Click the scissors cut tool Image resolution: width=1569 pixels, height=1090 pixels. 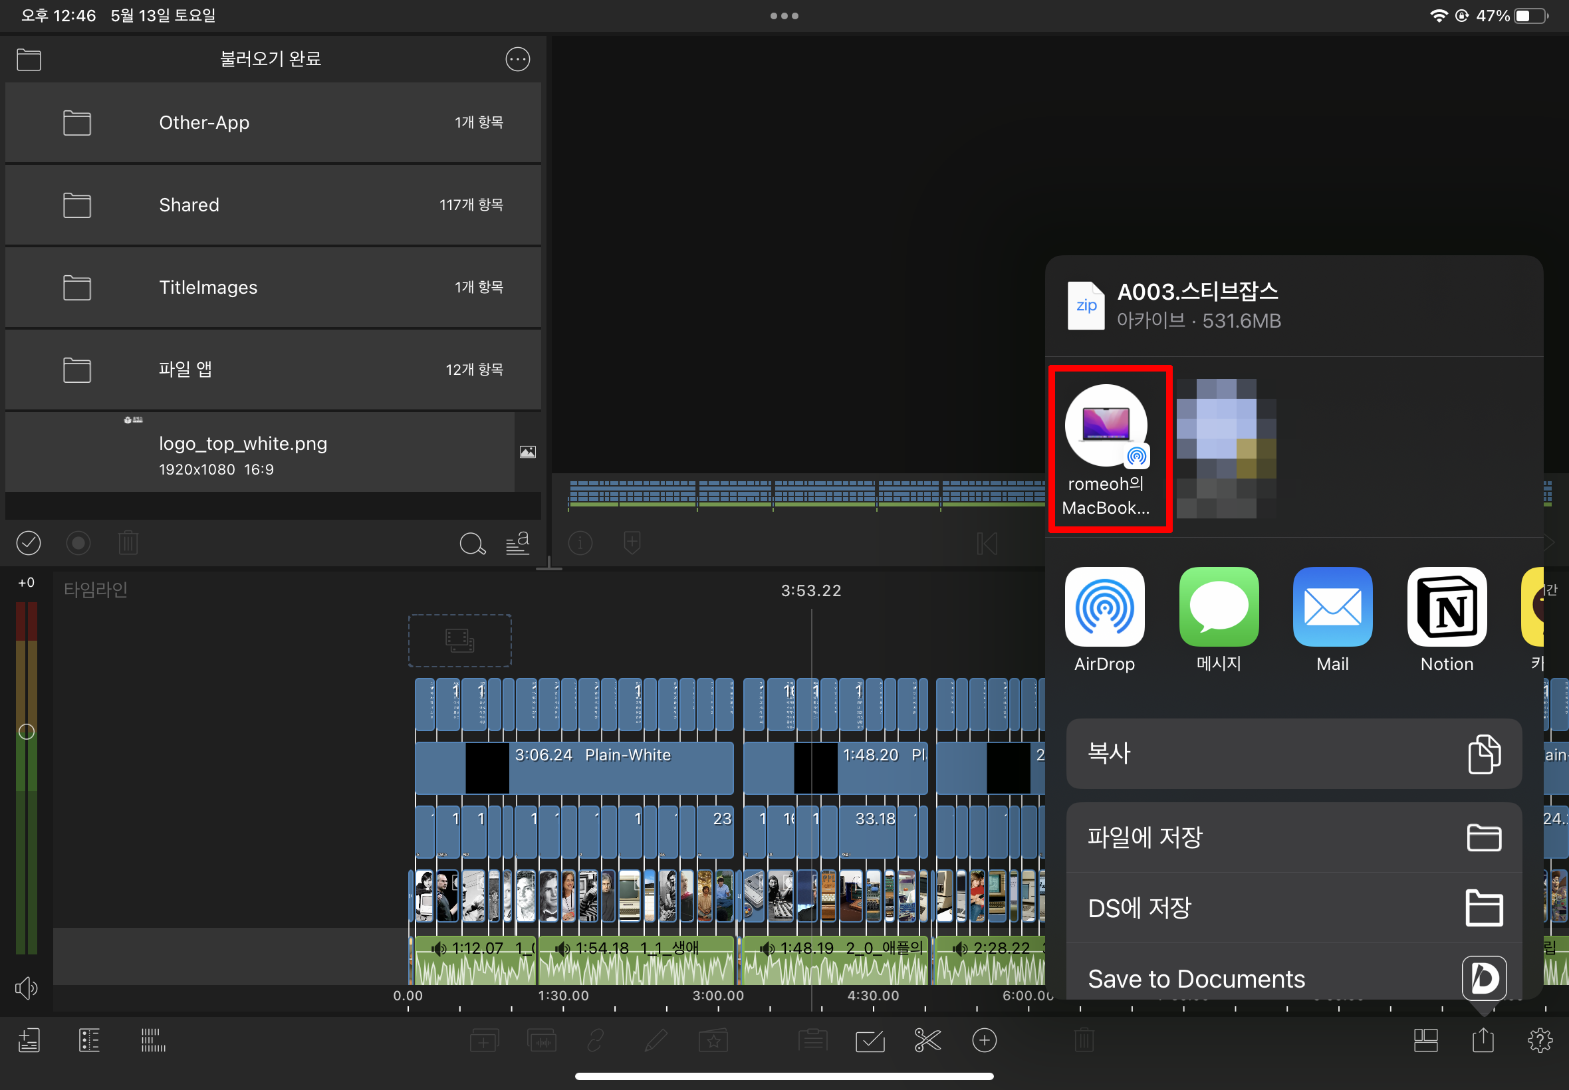927,1040
